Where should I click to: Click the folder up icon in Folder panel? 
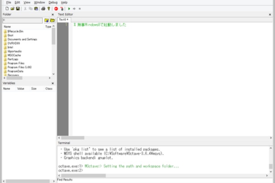pos(47,21)
